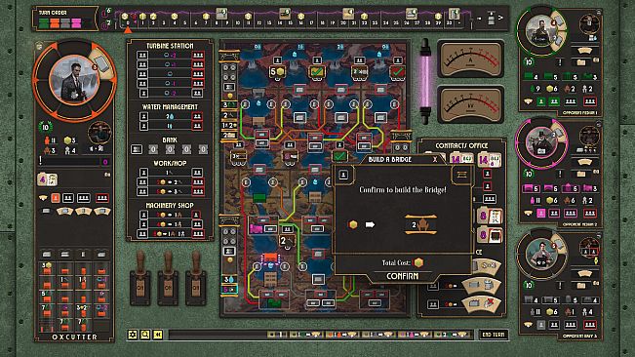Close the Build a Bridge dialog
Screen dimensions: 635x357
(435, 159)
